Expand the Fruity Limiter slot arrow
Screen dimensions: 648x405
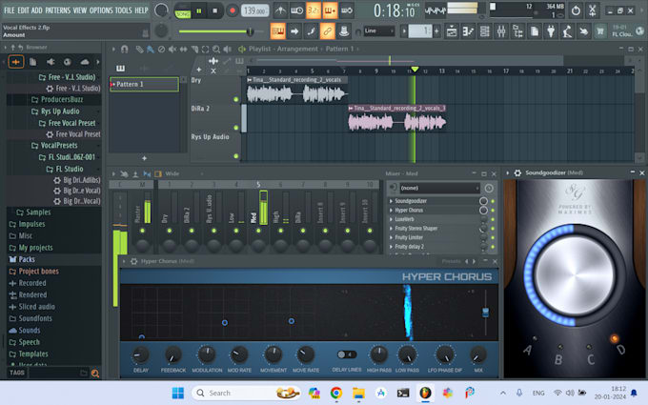[x=391, y=237]
